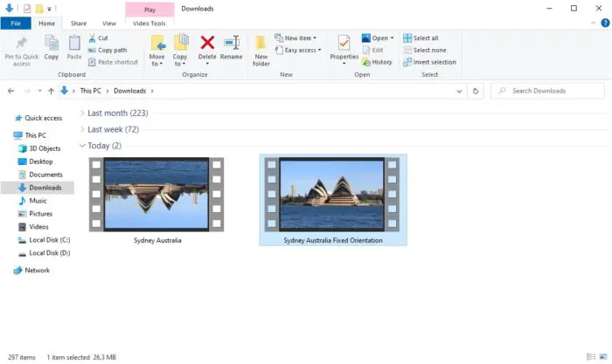Open file History

pyautogui.click(x=377, y=62)
